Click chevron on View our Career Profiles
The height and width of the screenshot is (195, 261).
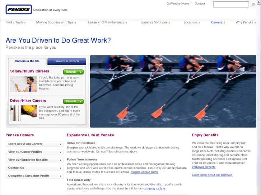[x=61, y=152]
